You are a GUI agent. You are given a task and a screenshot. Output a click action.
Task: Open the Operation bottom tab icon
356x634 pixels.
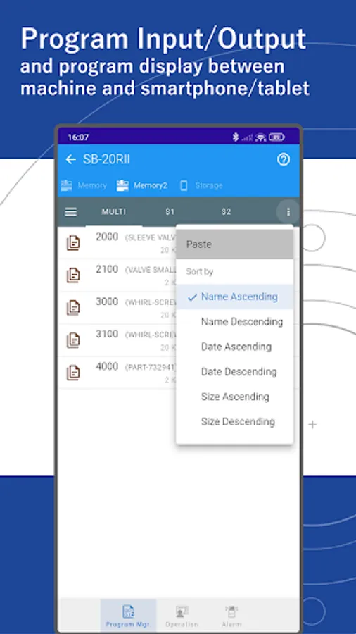pyautogui.click(x=182, y=611)
